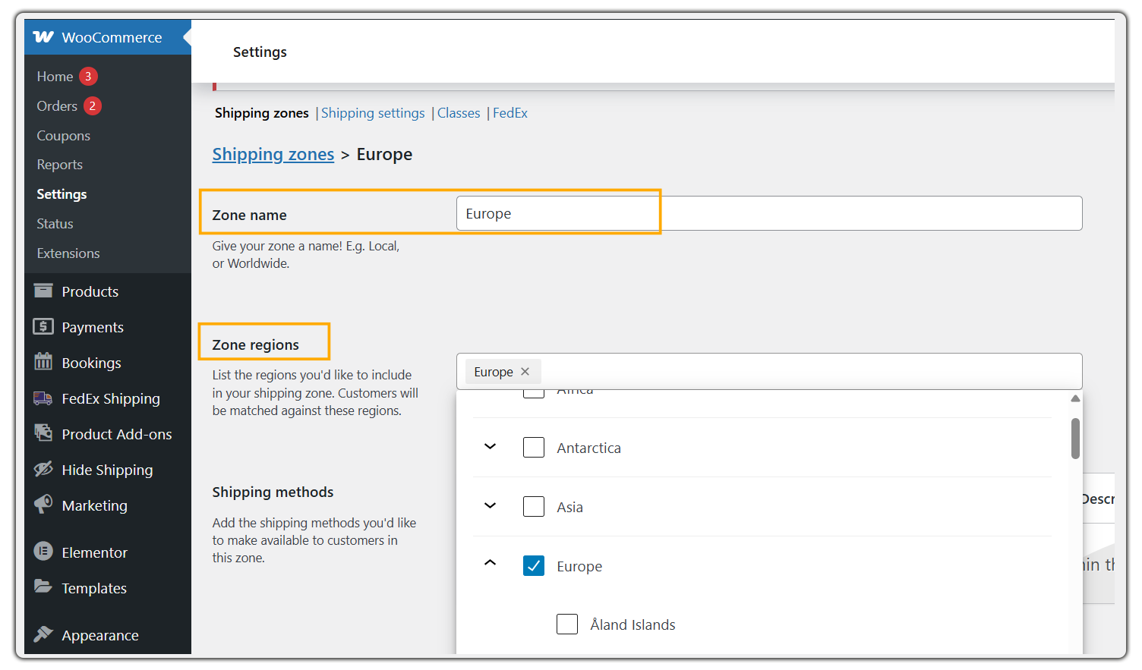Click the Hide Shipping crossed-eye icon
The image size is (1142, 670).
click(43, 470)
